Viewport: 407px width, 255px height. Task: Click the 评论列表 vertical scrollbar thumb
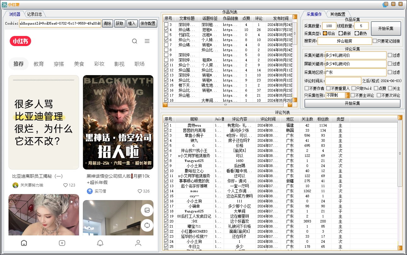click(x=400, y=153)
